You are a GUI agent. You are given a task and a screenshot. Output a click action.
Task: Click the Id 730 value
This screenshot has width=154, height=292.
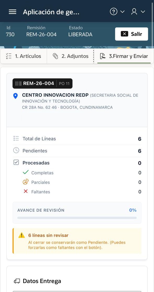pos(10,34)
